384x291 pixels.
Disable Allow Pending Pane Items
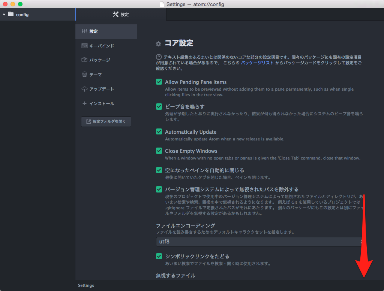click(x=159, y=82)
